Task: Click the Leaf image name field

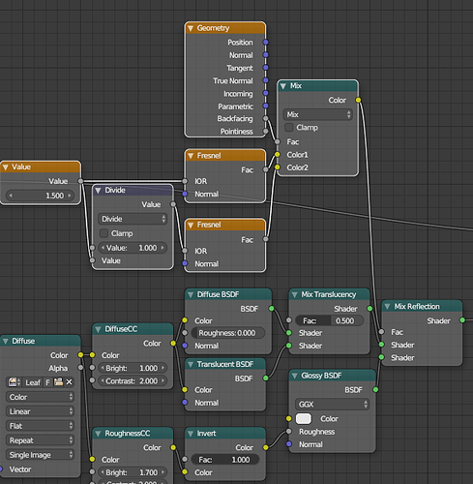Action: point(33,382)
